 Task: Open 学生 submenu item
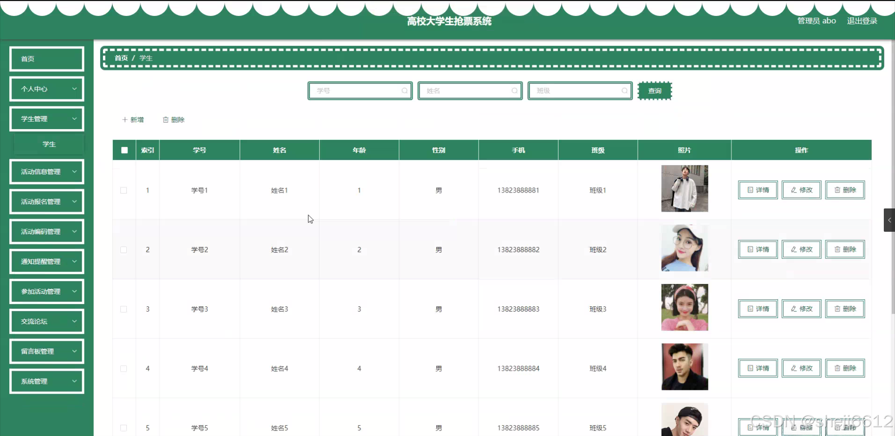click(x=49, y=144)
